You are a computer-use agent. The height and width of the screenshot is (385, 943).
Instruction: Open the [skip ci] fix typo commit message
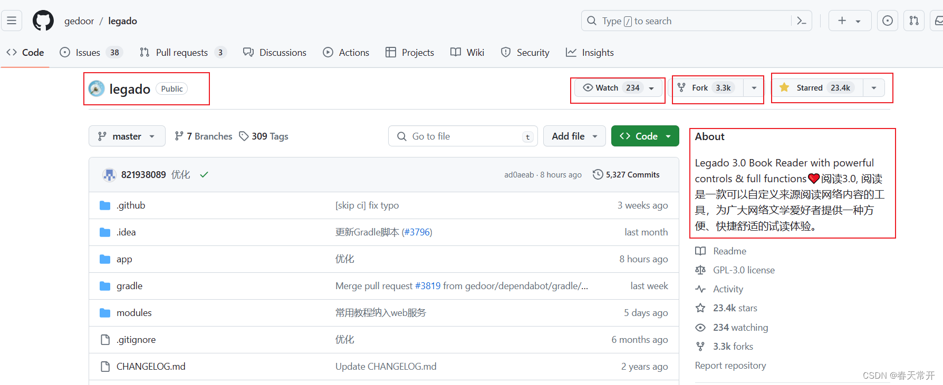click(x=367, y=205)
